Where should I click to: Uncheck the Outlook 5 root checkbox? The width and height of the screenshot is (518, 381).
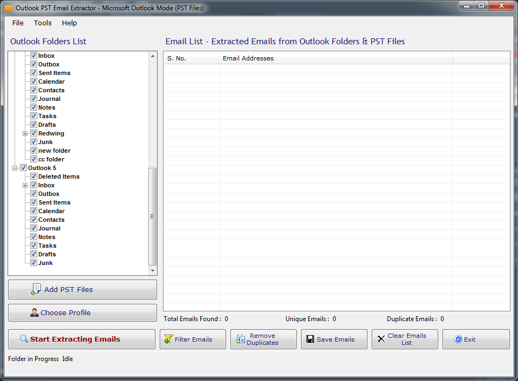point(23,168)
